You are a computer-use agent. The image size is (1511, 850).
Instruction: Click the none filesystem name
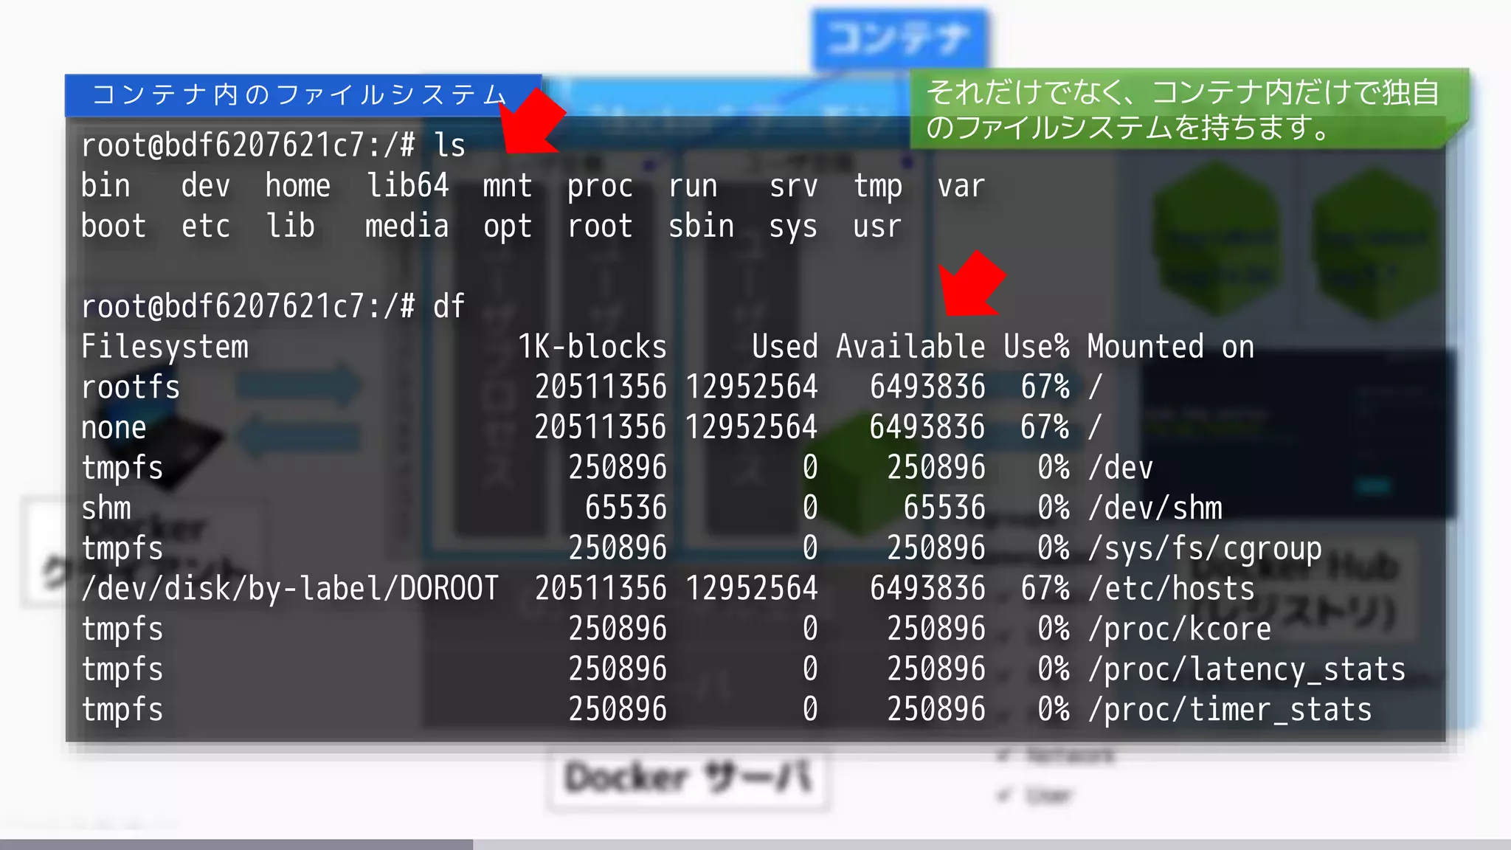(x=114, y=428)
